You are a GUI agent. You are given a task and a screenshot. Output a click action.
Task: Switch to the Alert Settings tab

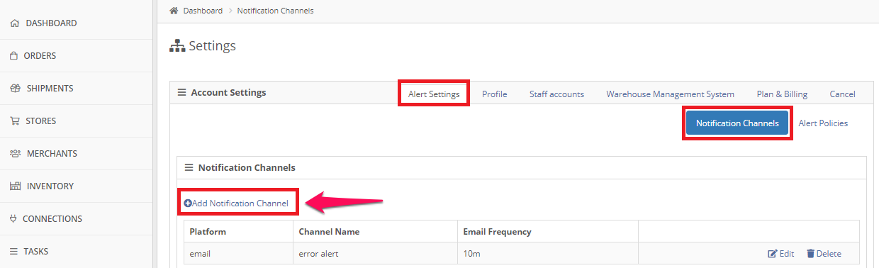tap(434, 94)
